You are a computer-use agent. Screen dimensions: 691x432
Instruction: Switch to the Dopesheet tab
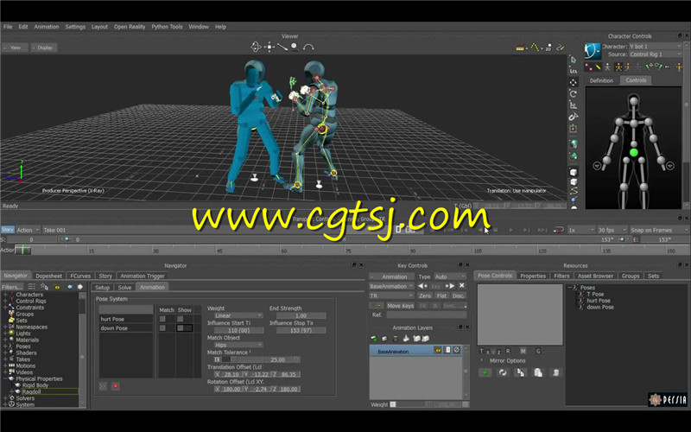point(49,276)
